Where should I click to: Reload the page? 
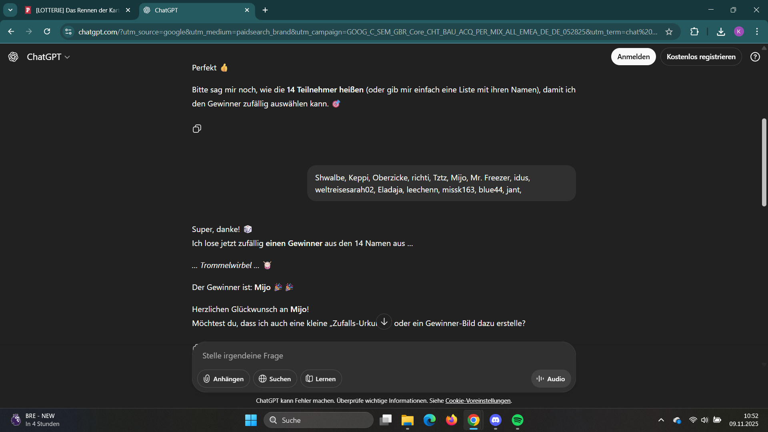click(47, 32)
